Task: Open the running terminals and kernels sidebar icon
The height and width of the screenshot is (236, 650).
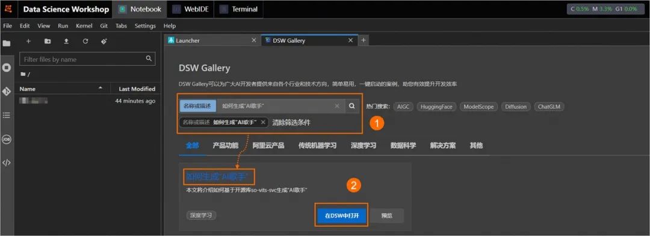Action: [7, 67]
